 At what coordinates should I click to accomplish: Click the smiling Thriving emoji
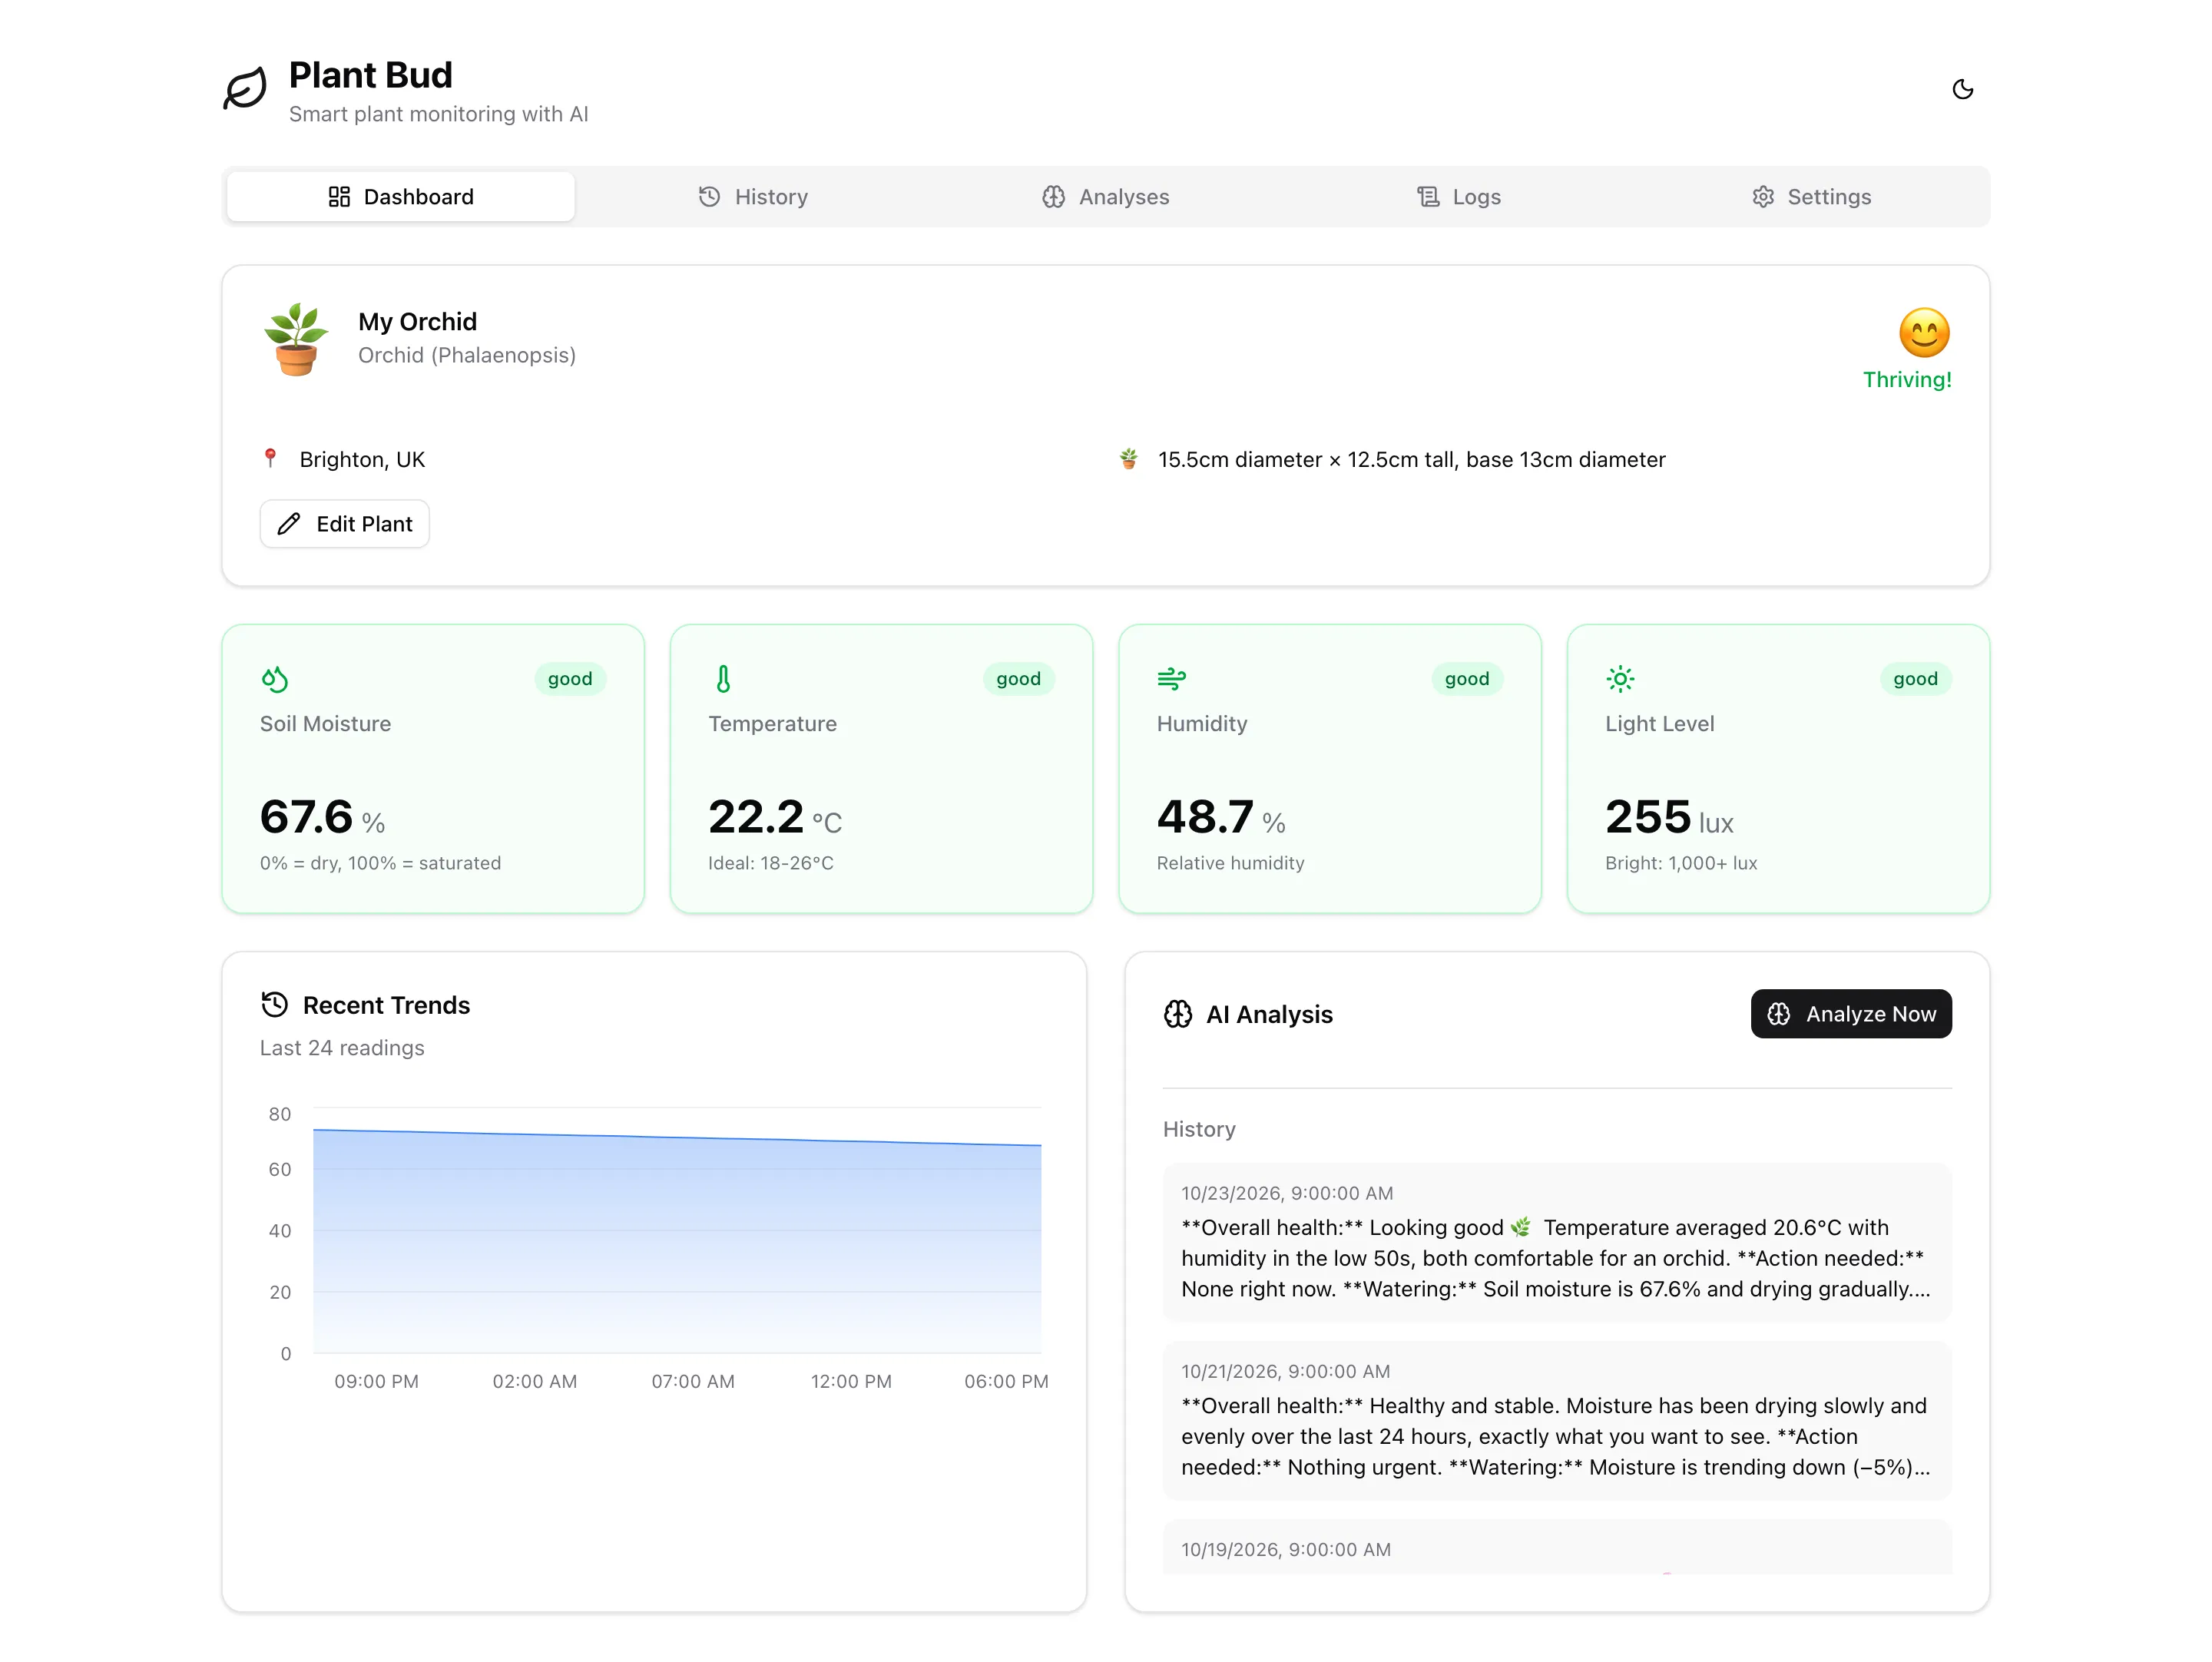point(1924,333)
